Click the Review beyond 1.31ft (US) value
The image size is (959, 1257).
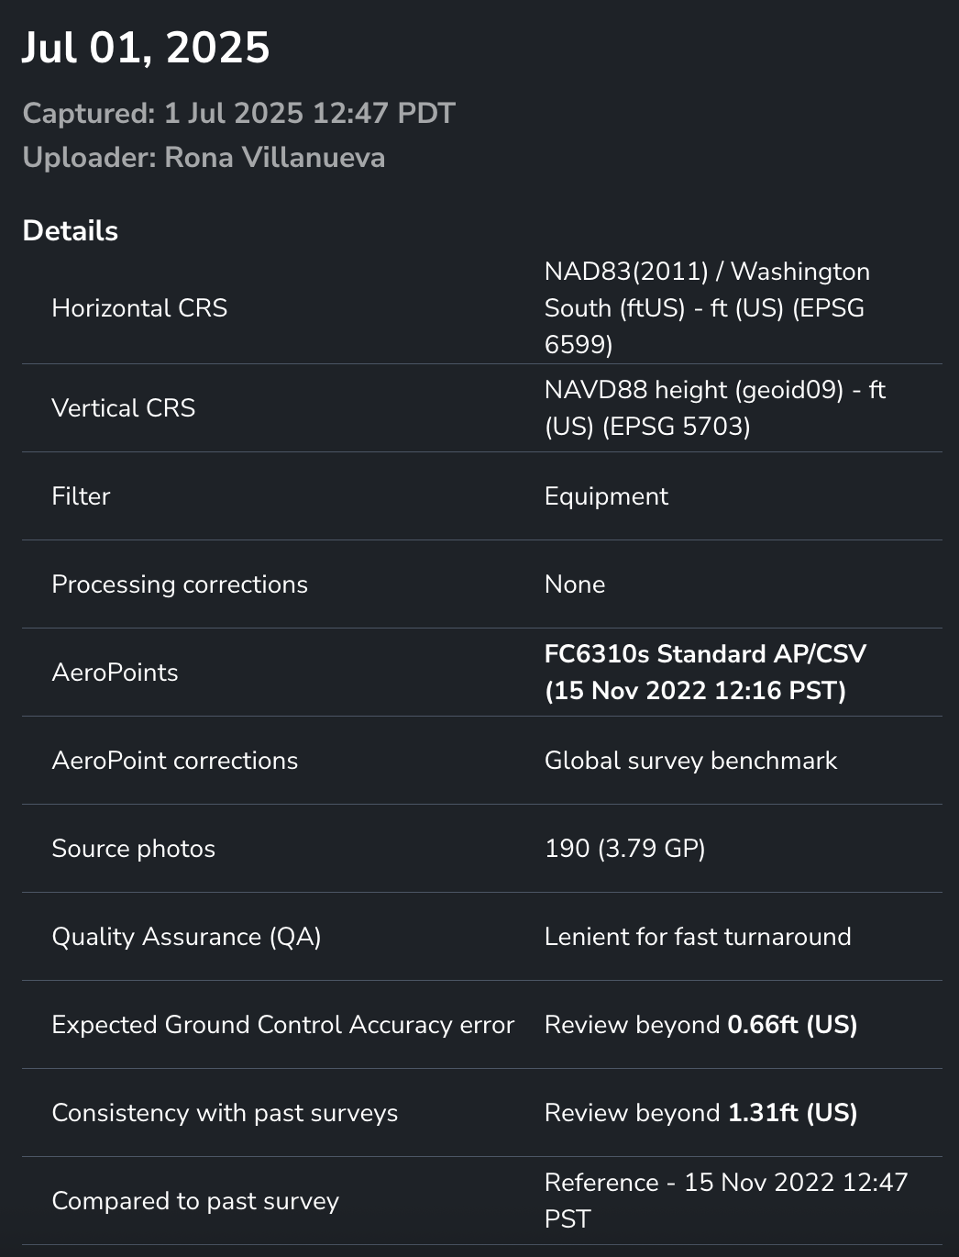pyautogui.click(x=700, y=1112)
